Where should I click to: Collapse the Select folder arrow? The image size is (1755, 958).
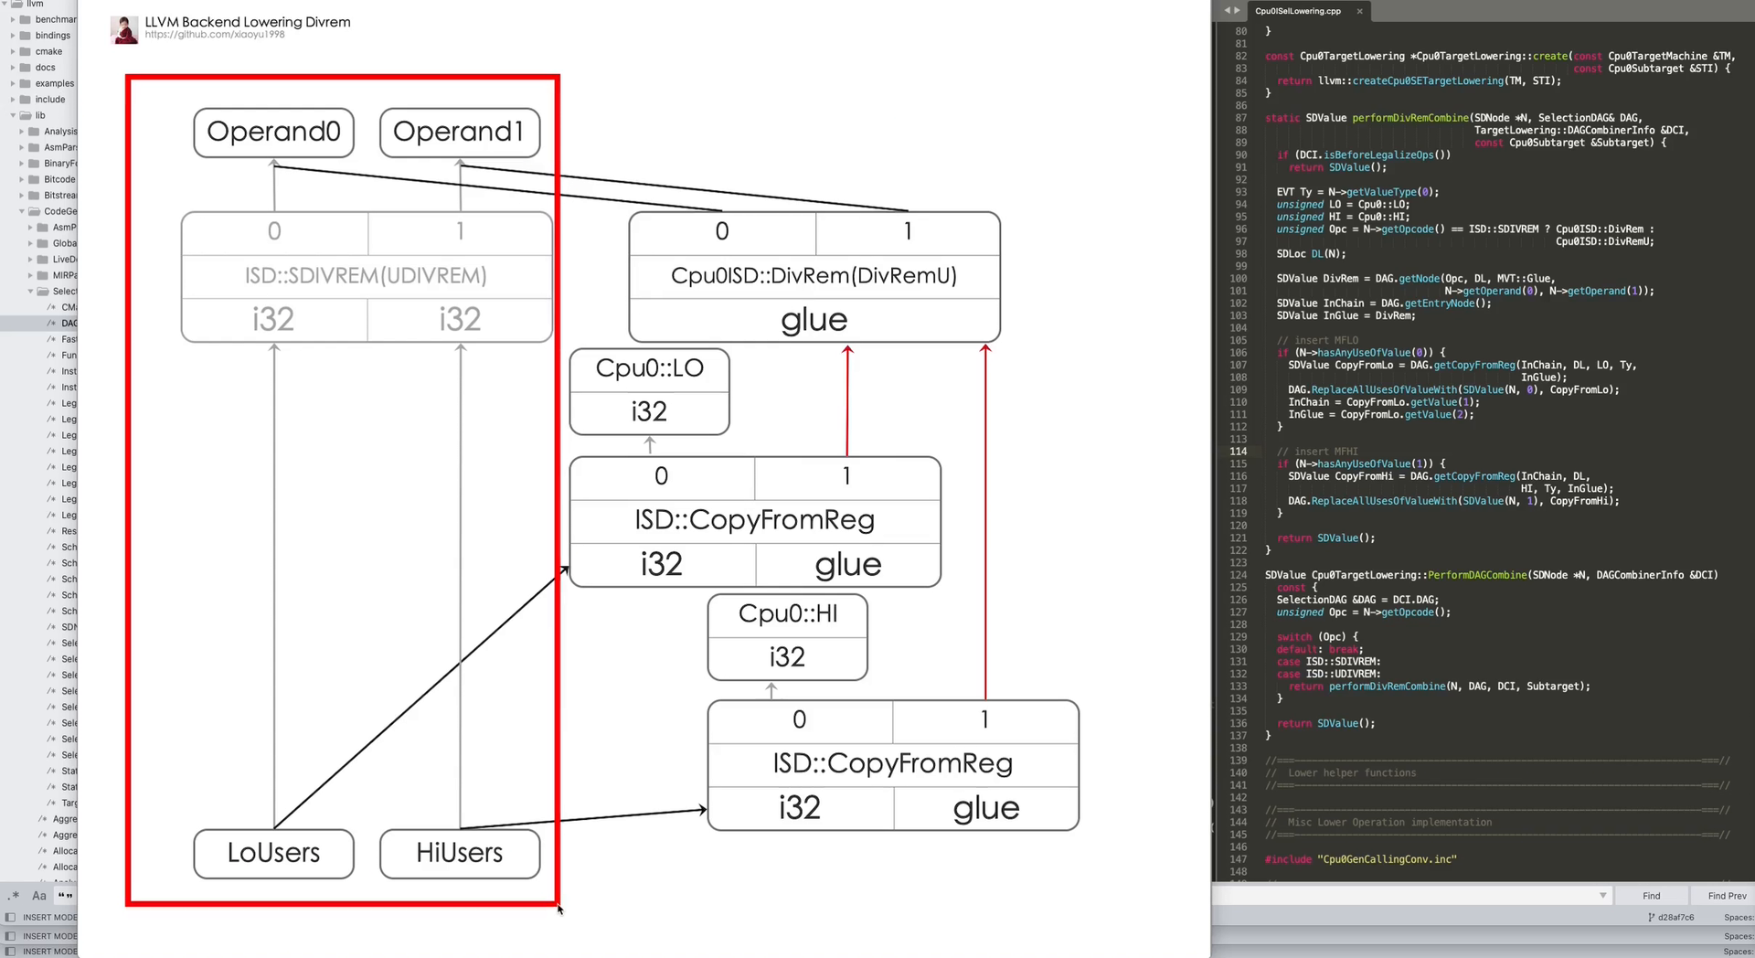(29, 292)
